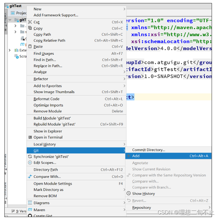
Task: Collapse the gitTest project tree node
Action: click(x=10, y=20)
